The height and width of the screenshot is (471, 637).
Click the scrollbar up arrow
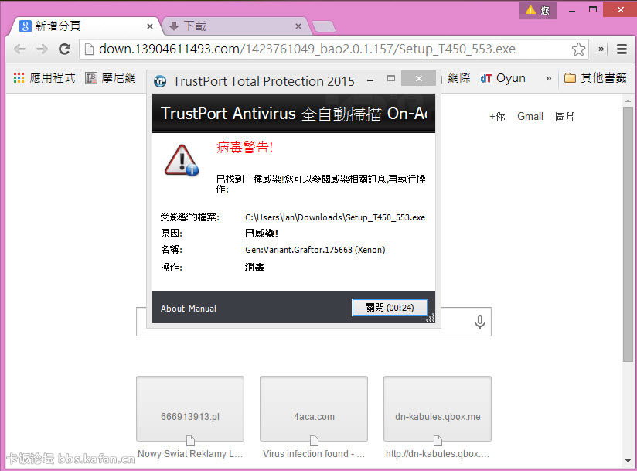pos(628,100)
